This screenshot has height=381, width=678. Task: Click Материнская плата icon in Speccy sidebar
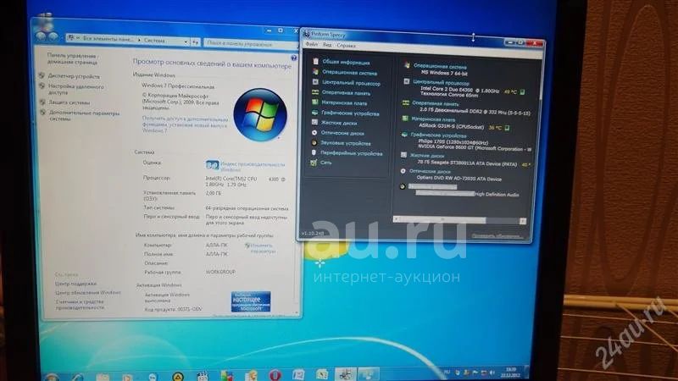tap(315, 102)
